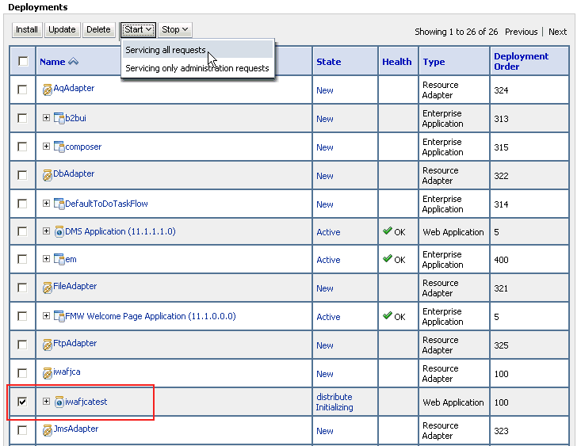
Task: Expand the DMS Application deployment node
Action: [46, 231]
